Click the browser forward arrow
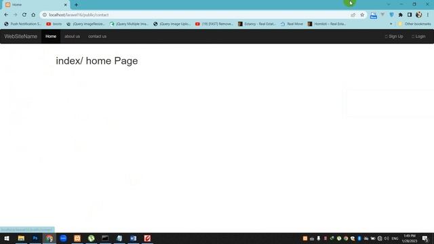 (x=15, y=15)
